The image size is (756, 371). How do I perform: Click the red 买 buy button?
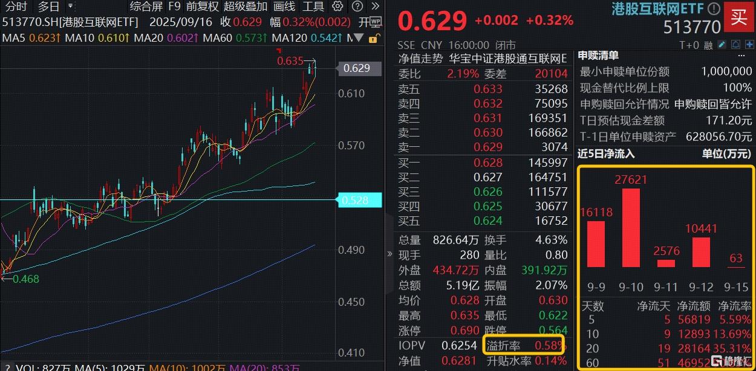tap(739, 17)
